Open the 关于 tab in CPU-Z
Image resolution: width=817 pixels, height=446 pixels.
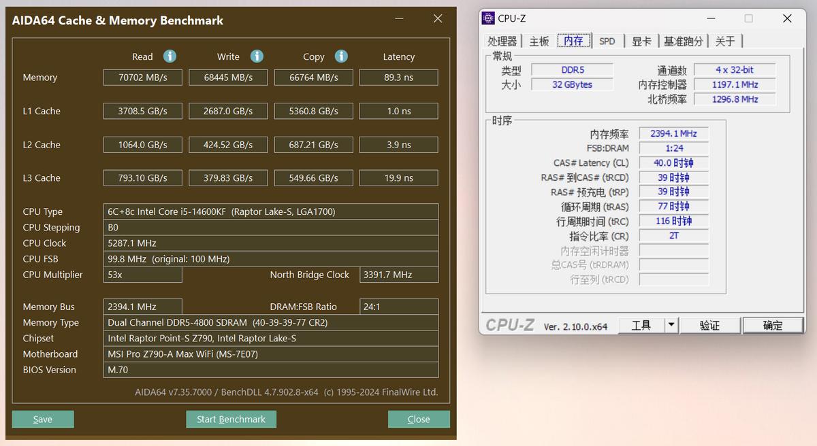725,41
